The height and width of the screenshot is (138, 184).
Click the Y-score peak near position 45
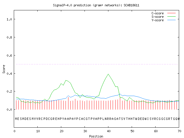click(x=120, y=94)
